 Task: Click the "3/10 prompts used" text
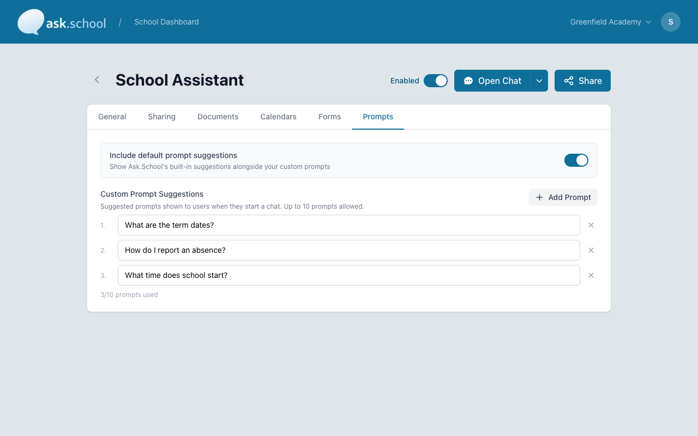point(129,295)
